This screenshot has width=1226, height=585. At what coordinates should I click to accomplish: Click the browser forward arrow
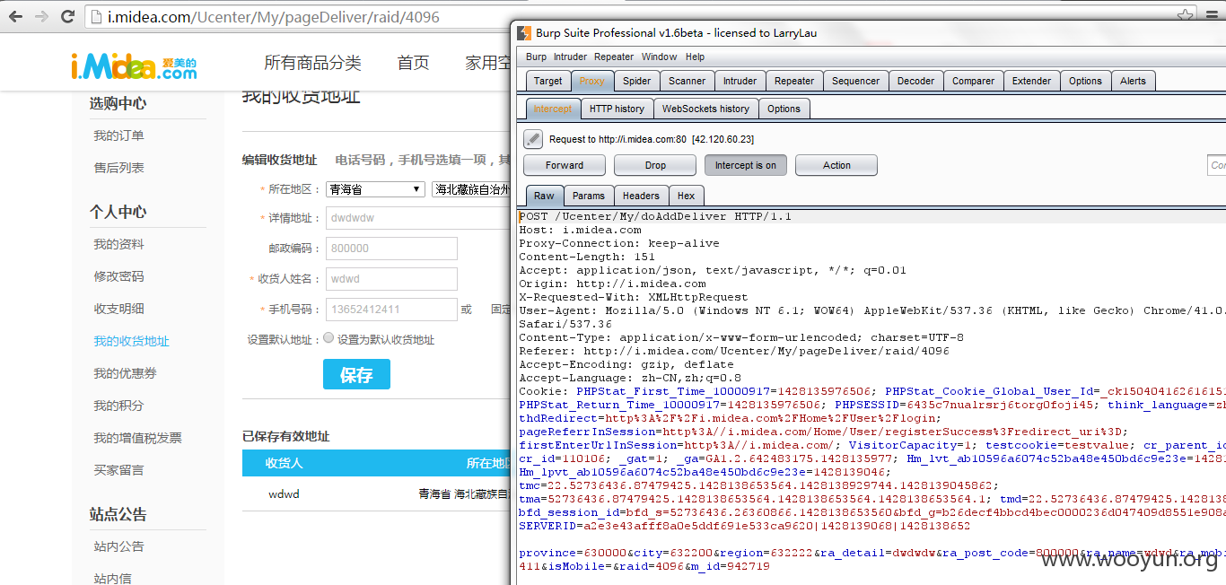click(x=41, y=16)
